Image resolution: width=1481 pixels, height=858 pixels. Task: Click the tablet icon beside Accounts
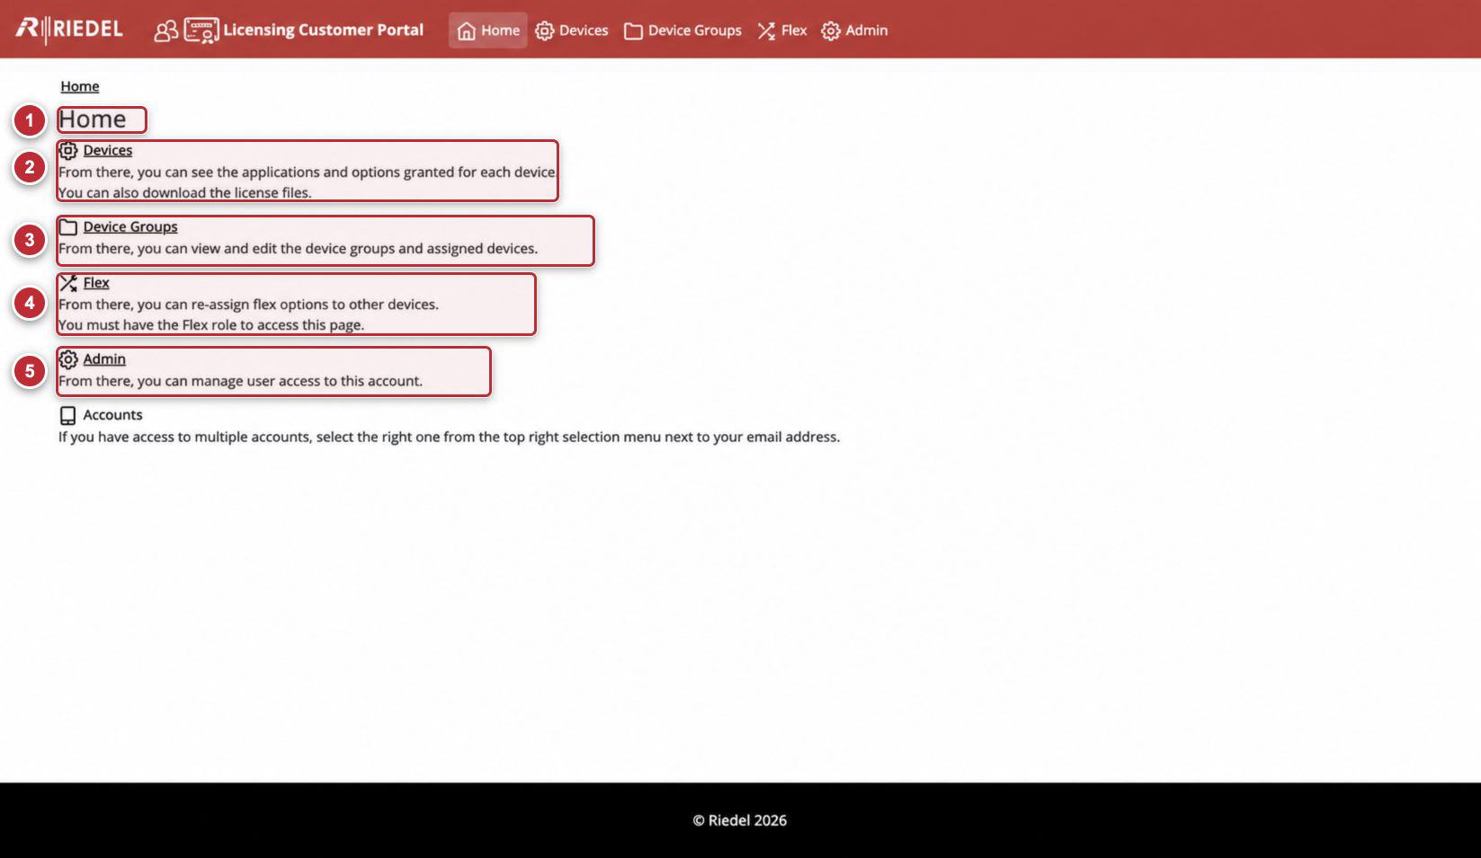click(68, 415)
